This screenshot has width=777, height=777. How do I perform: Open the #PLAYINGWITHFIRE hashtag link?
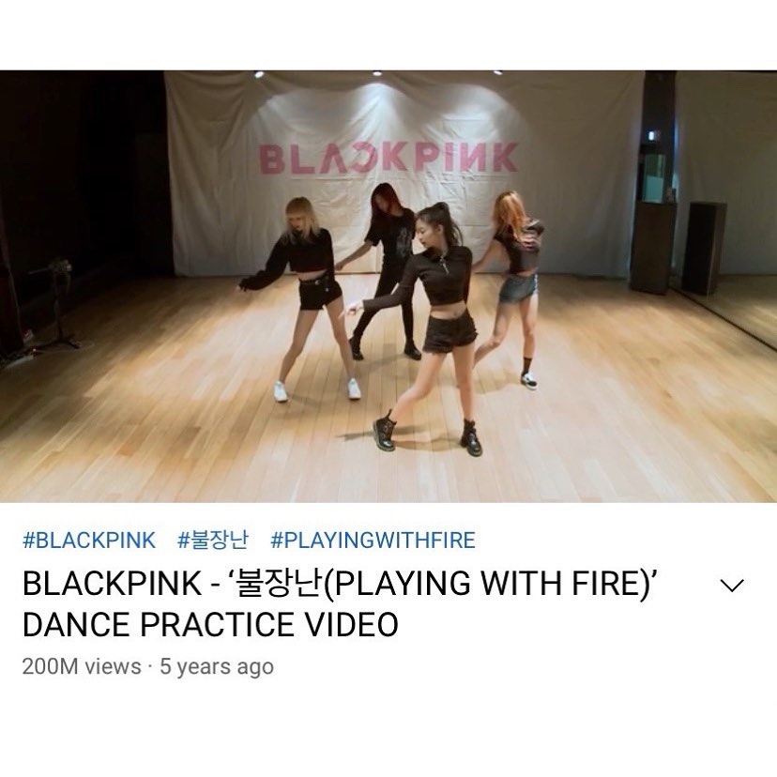[373, 540]
